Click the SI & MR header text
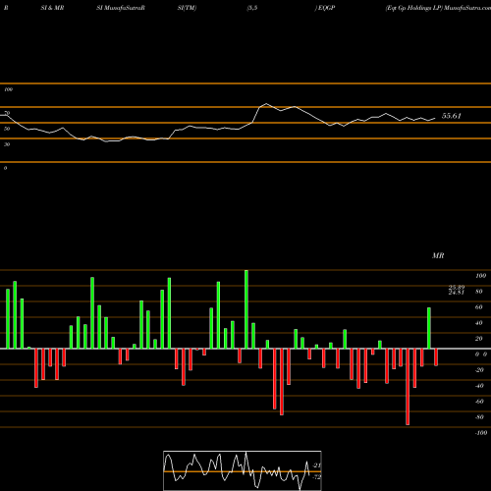This screenshot has width=491, height=491. point(52,8)
